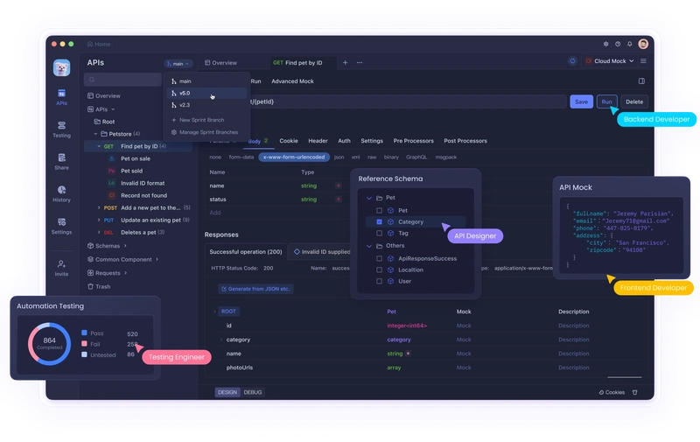
Task: Click the blue Pass legend swatch
Action: click(84, 333)
